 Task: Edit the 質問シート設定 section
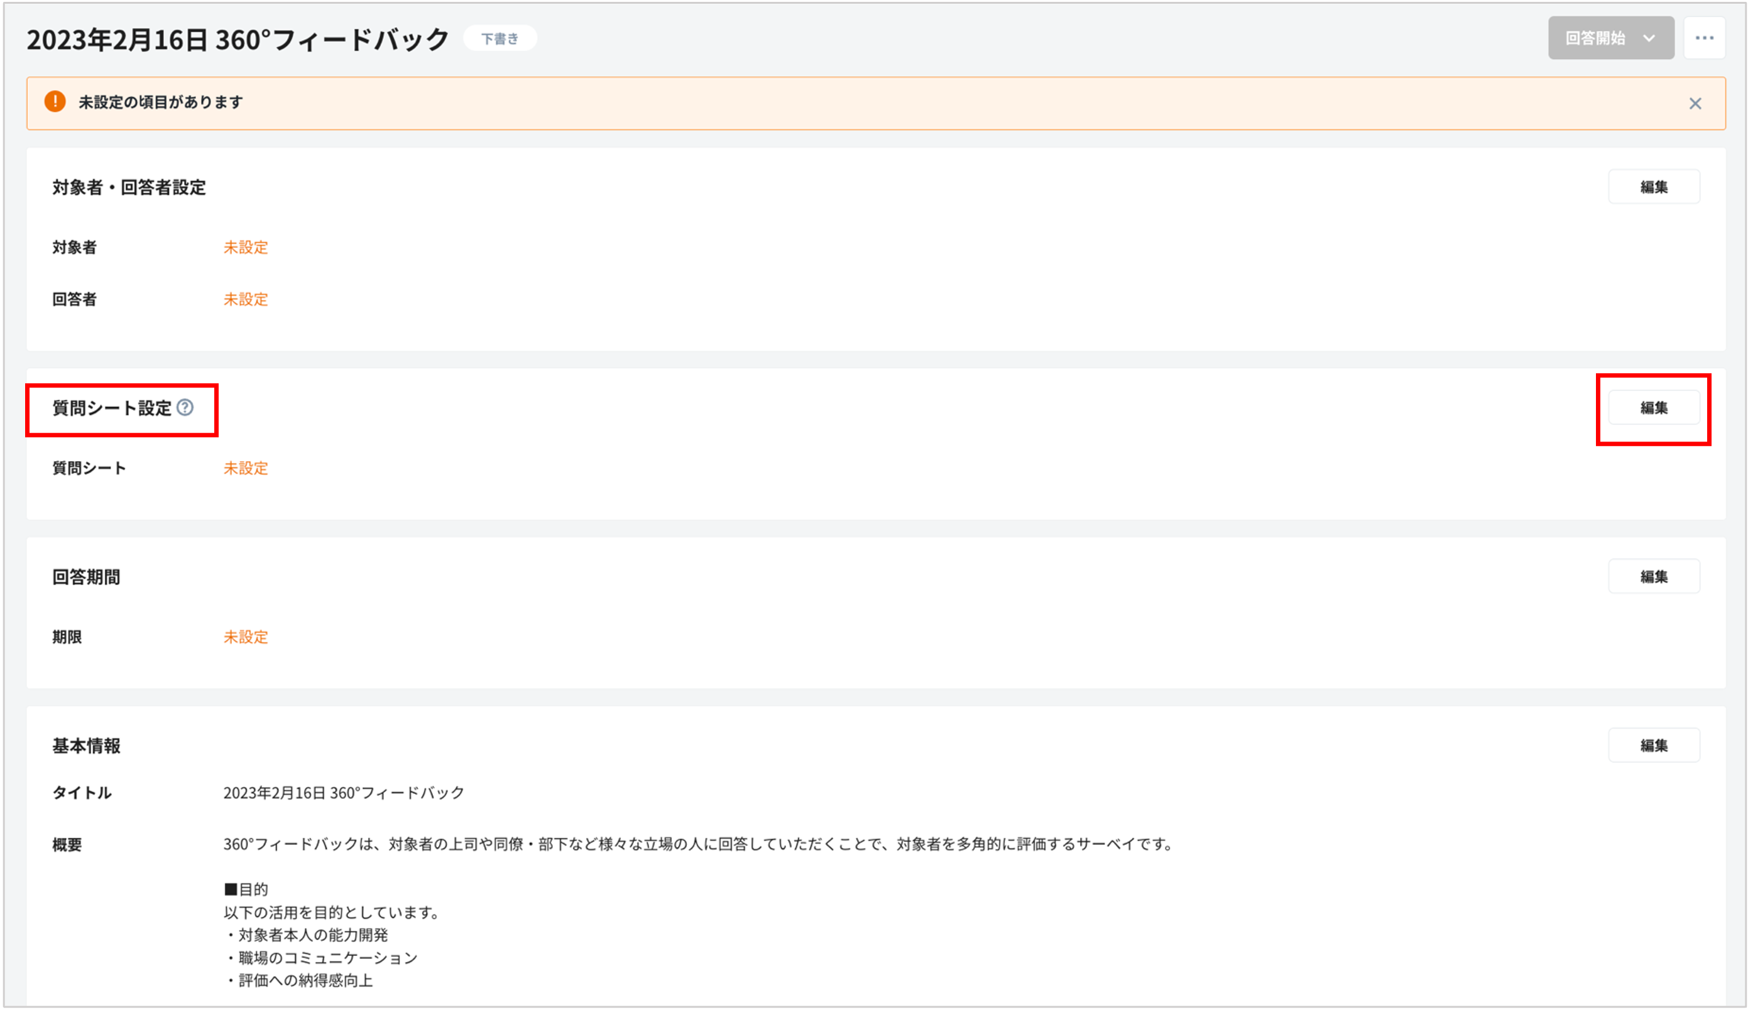point(1653,408)
